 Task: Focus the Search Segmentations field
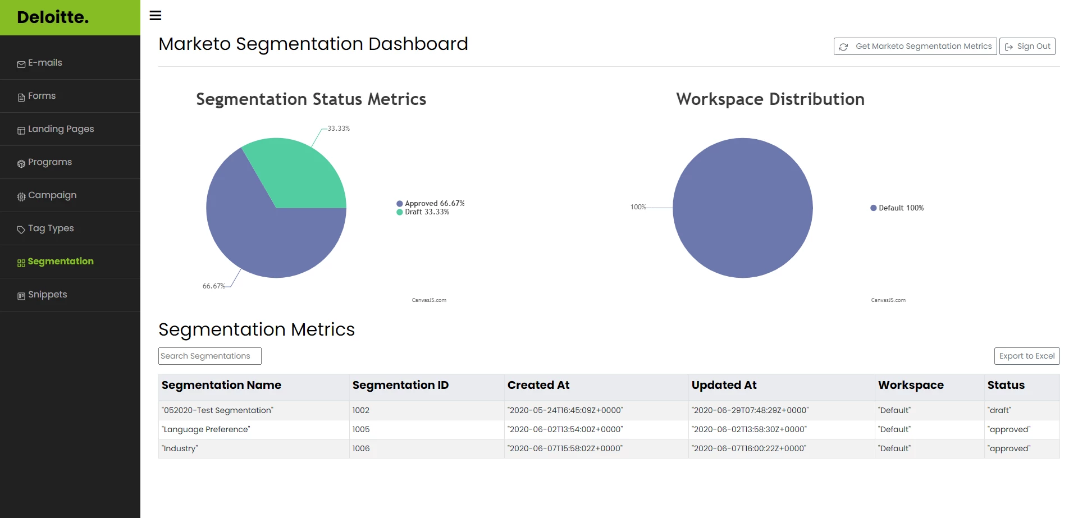click(x=210, y=356)
